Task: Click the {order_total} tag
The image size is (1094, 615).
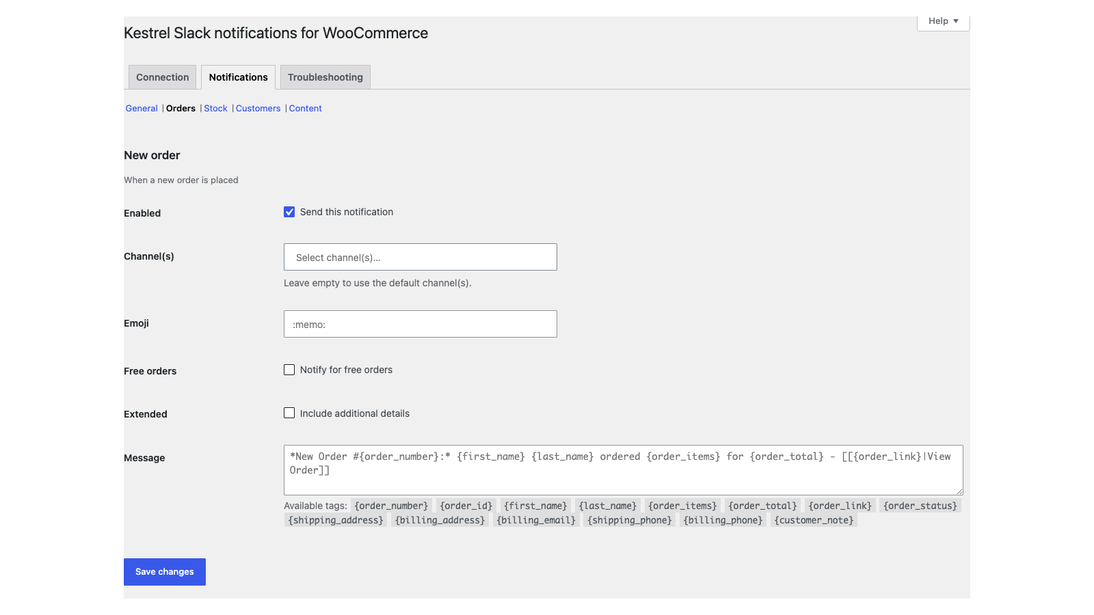Action: coord(762,506)
